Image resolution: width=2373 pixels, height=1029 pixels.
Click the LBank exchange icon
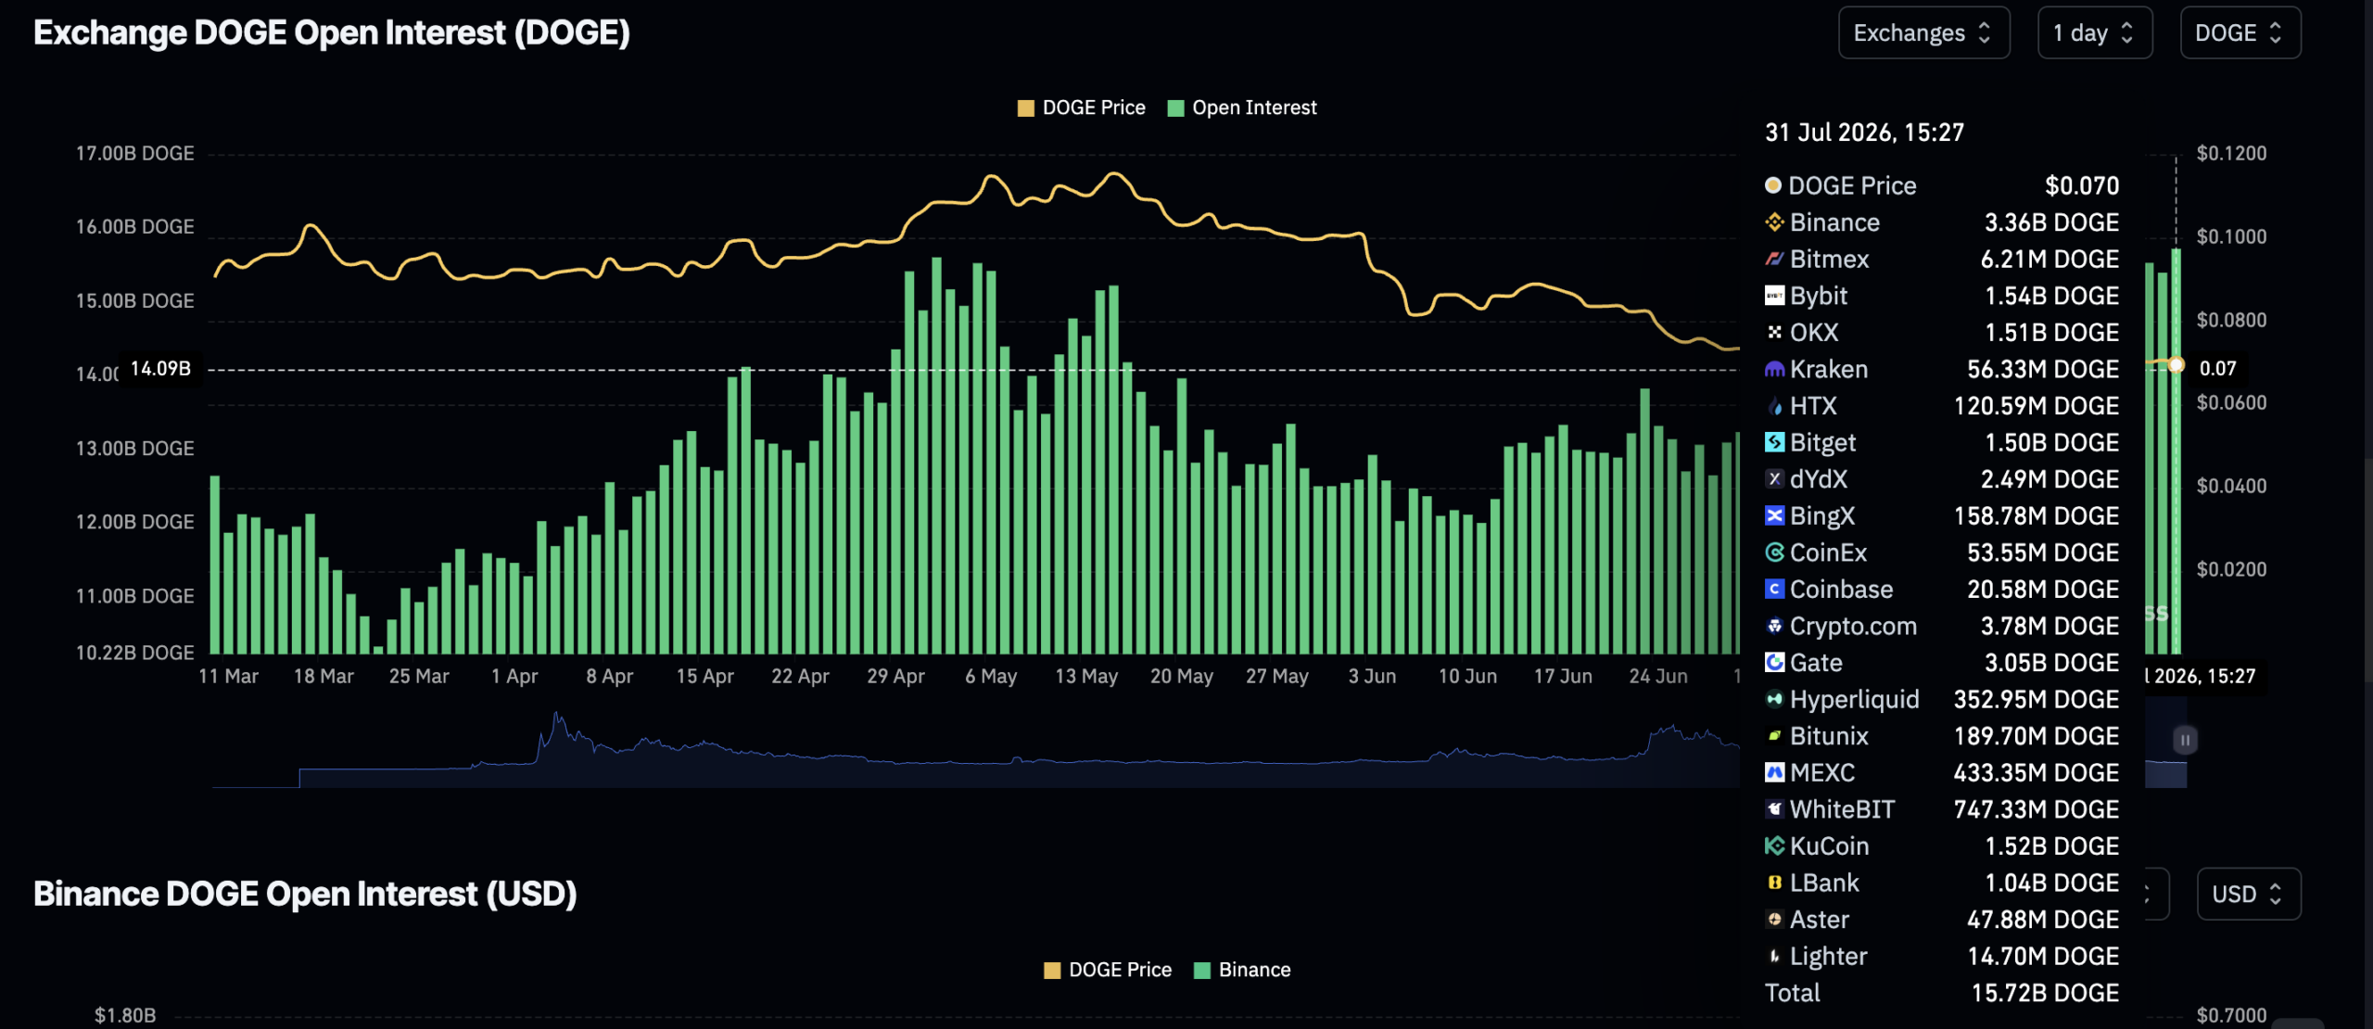point(1774,883)
